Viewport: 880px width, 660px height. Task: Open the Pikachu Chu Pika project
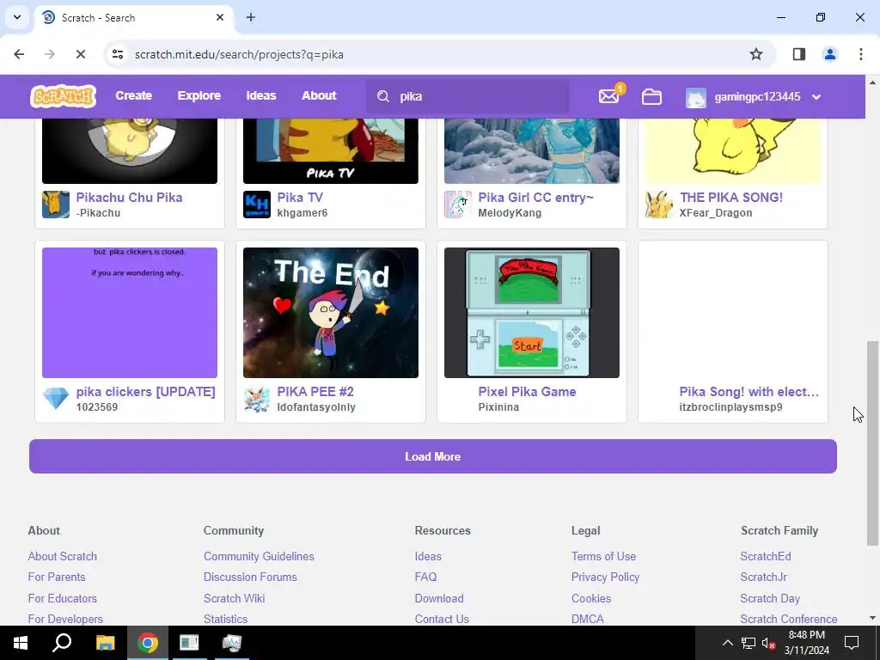129,198
